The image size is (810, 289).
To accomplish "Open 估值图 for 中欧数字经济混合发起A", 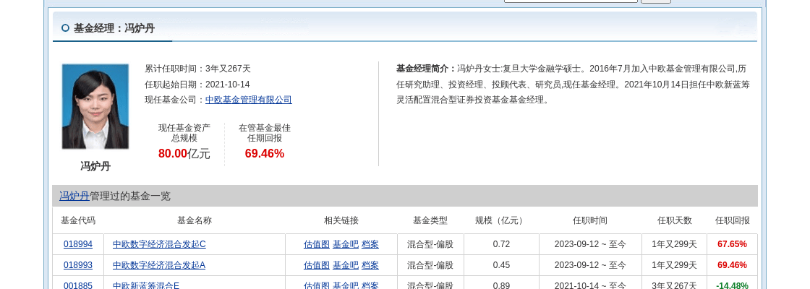I will (317, 265).
